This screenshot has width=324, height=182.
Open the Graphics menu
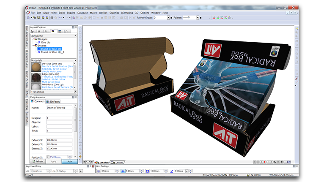click(x=114, y=13)
